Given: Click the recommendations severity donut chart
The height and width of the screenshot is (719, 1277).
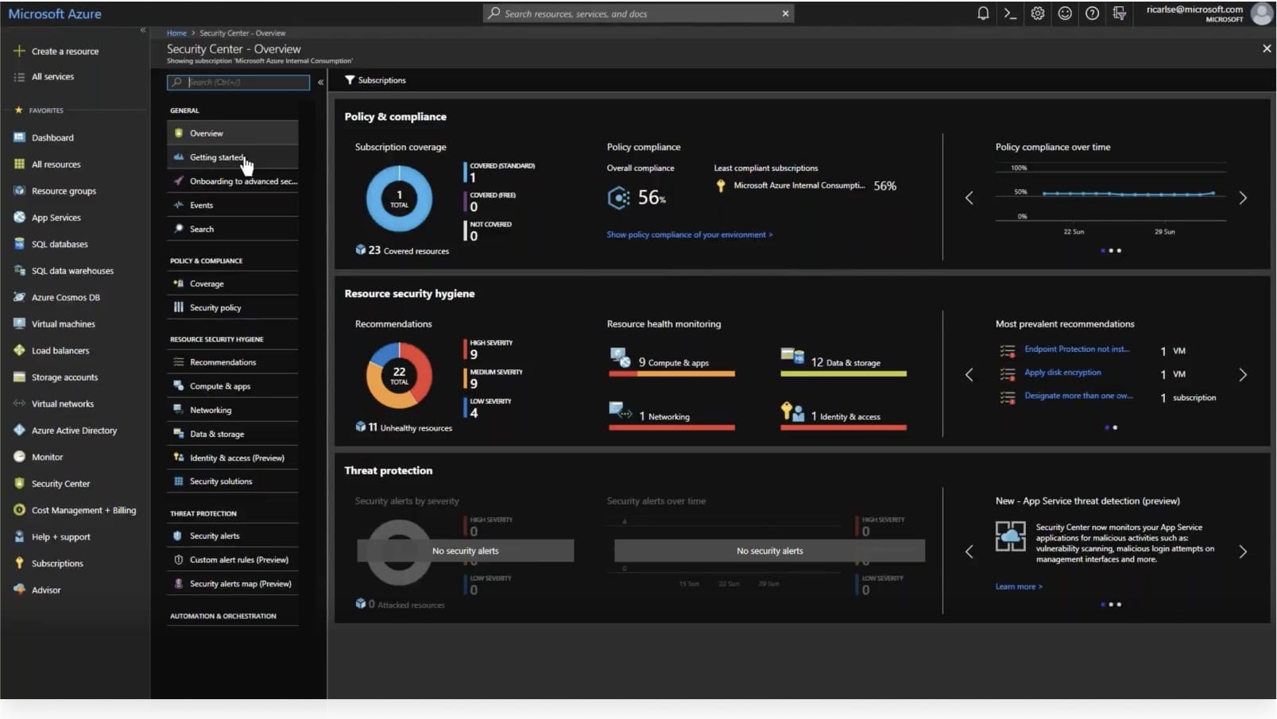Looking at the screenshot, I should 399,376.
